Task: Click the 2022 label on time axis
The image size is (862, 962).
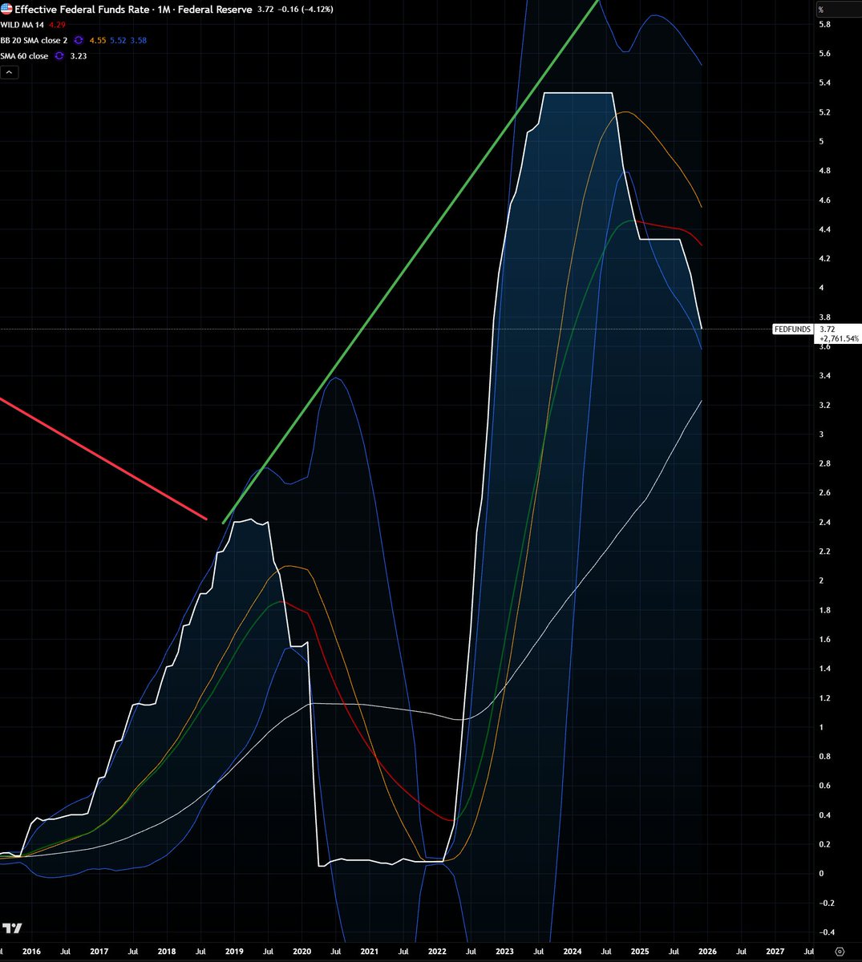Action: 437,952
